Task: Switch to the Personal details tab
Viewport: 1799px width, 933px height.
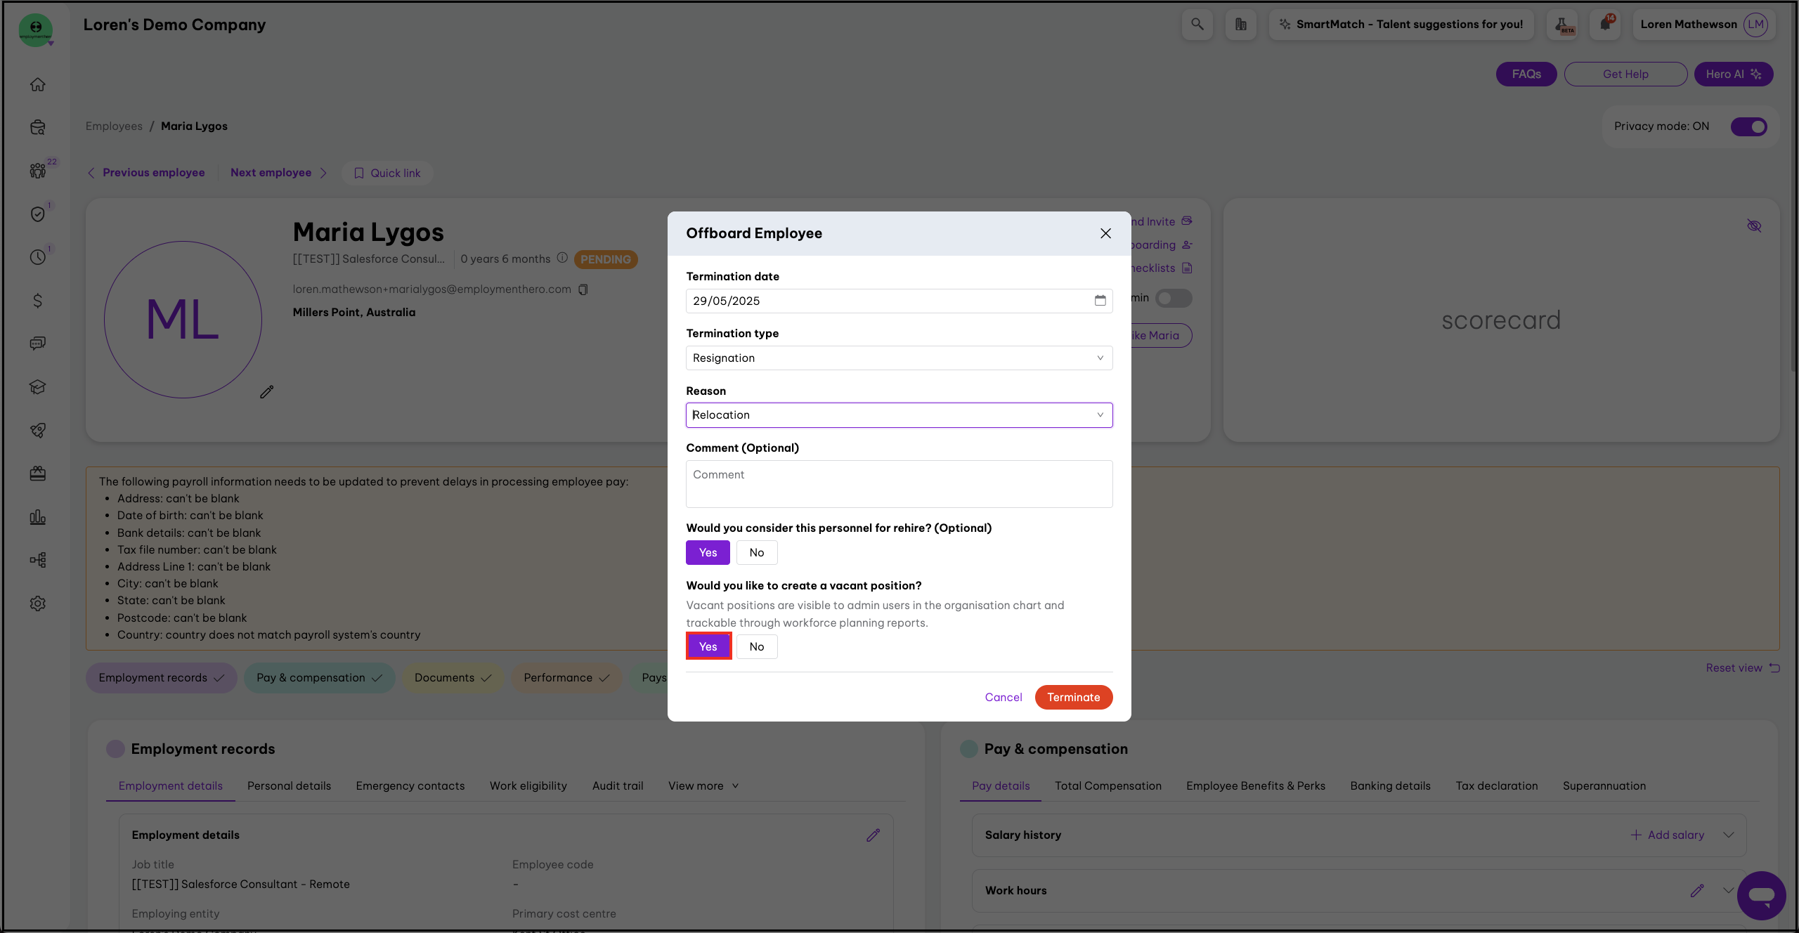Action: [x=289, y=785]
